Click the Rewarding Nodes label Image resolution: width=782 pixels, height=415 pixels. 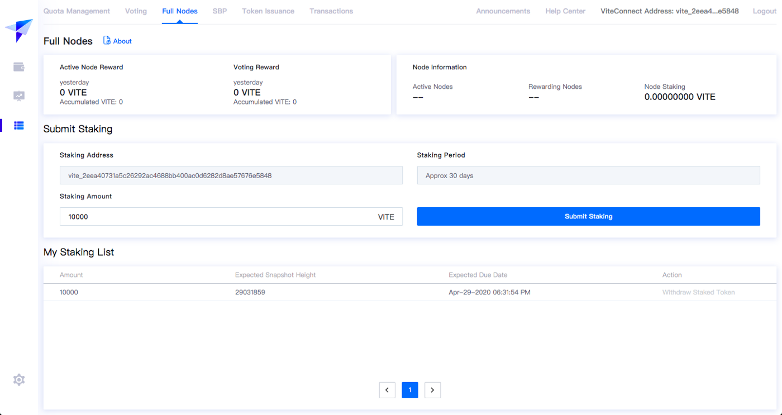[555, 87]
